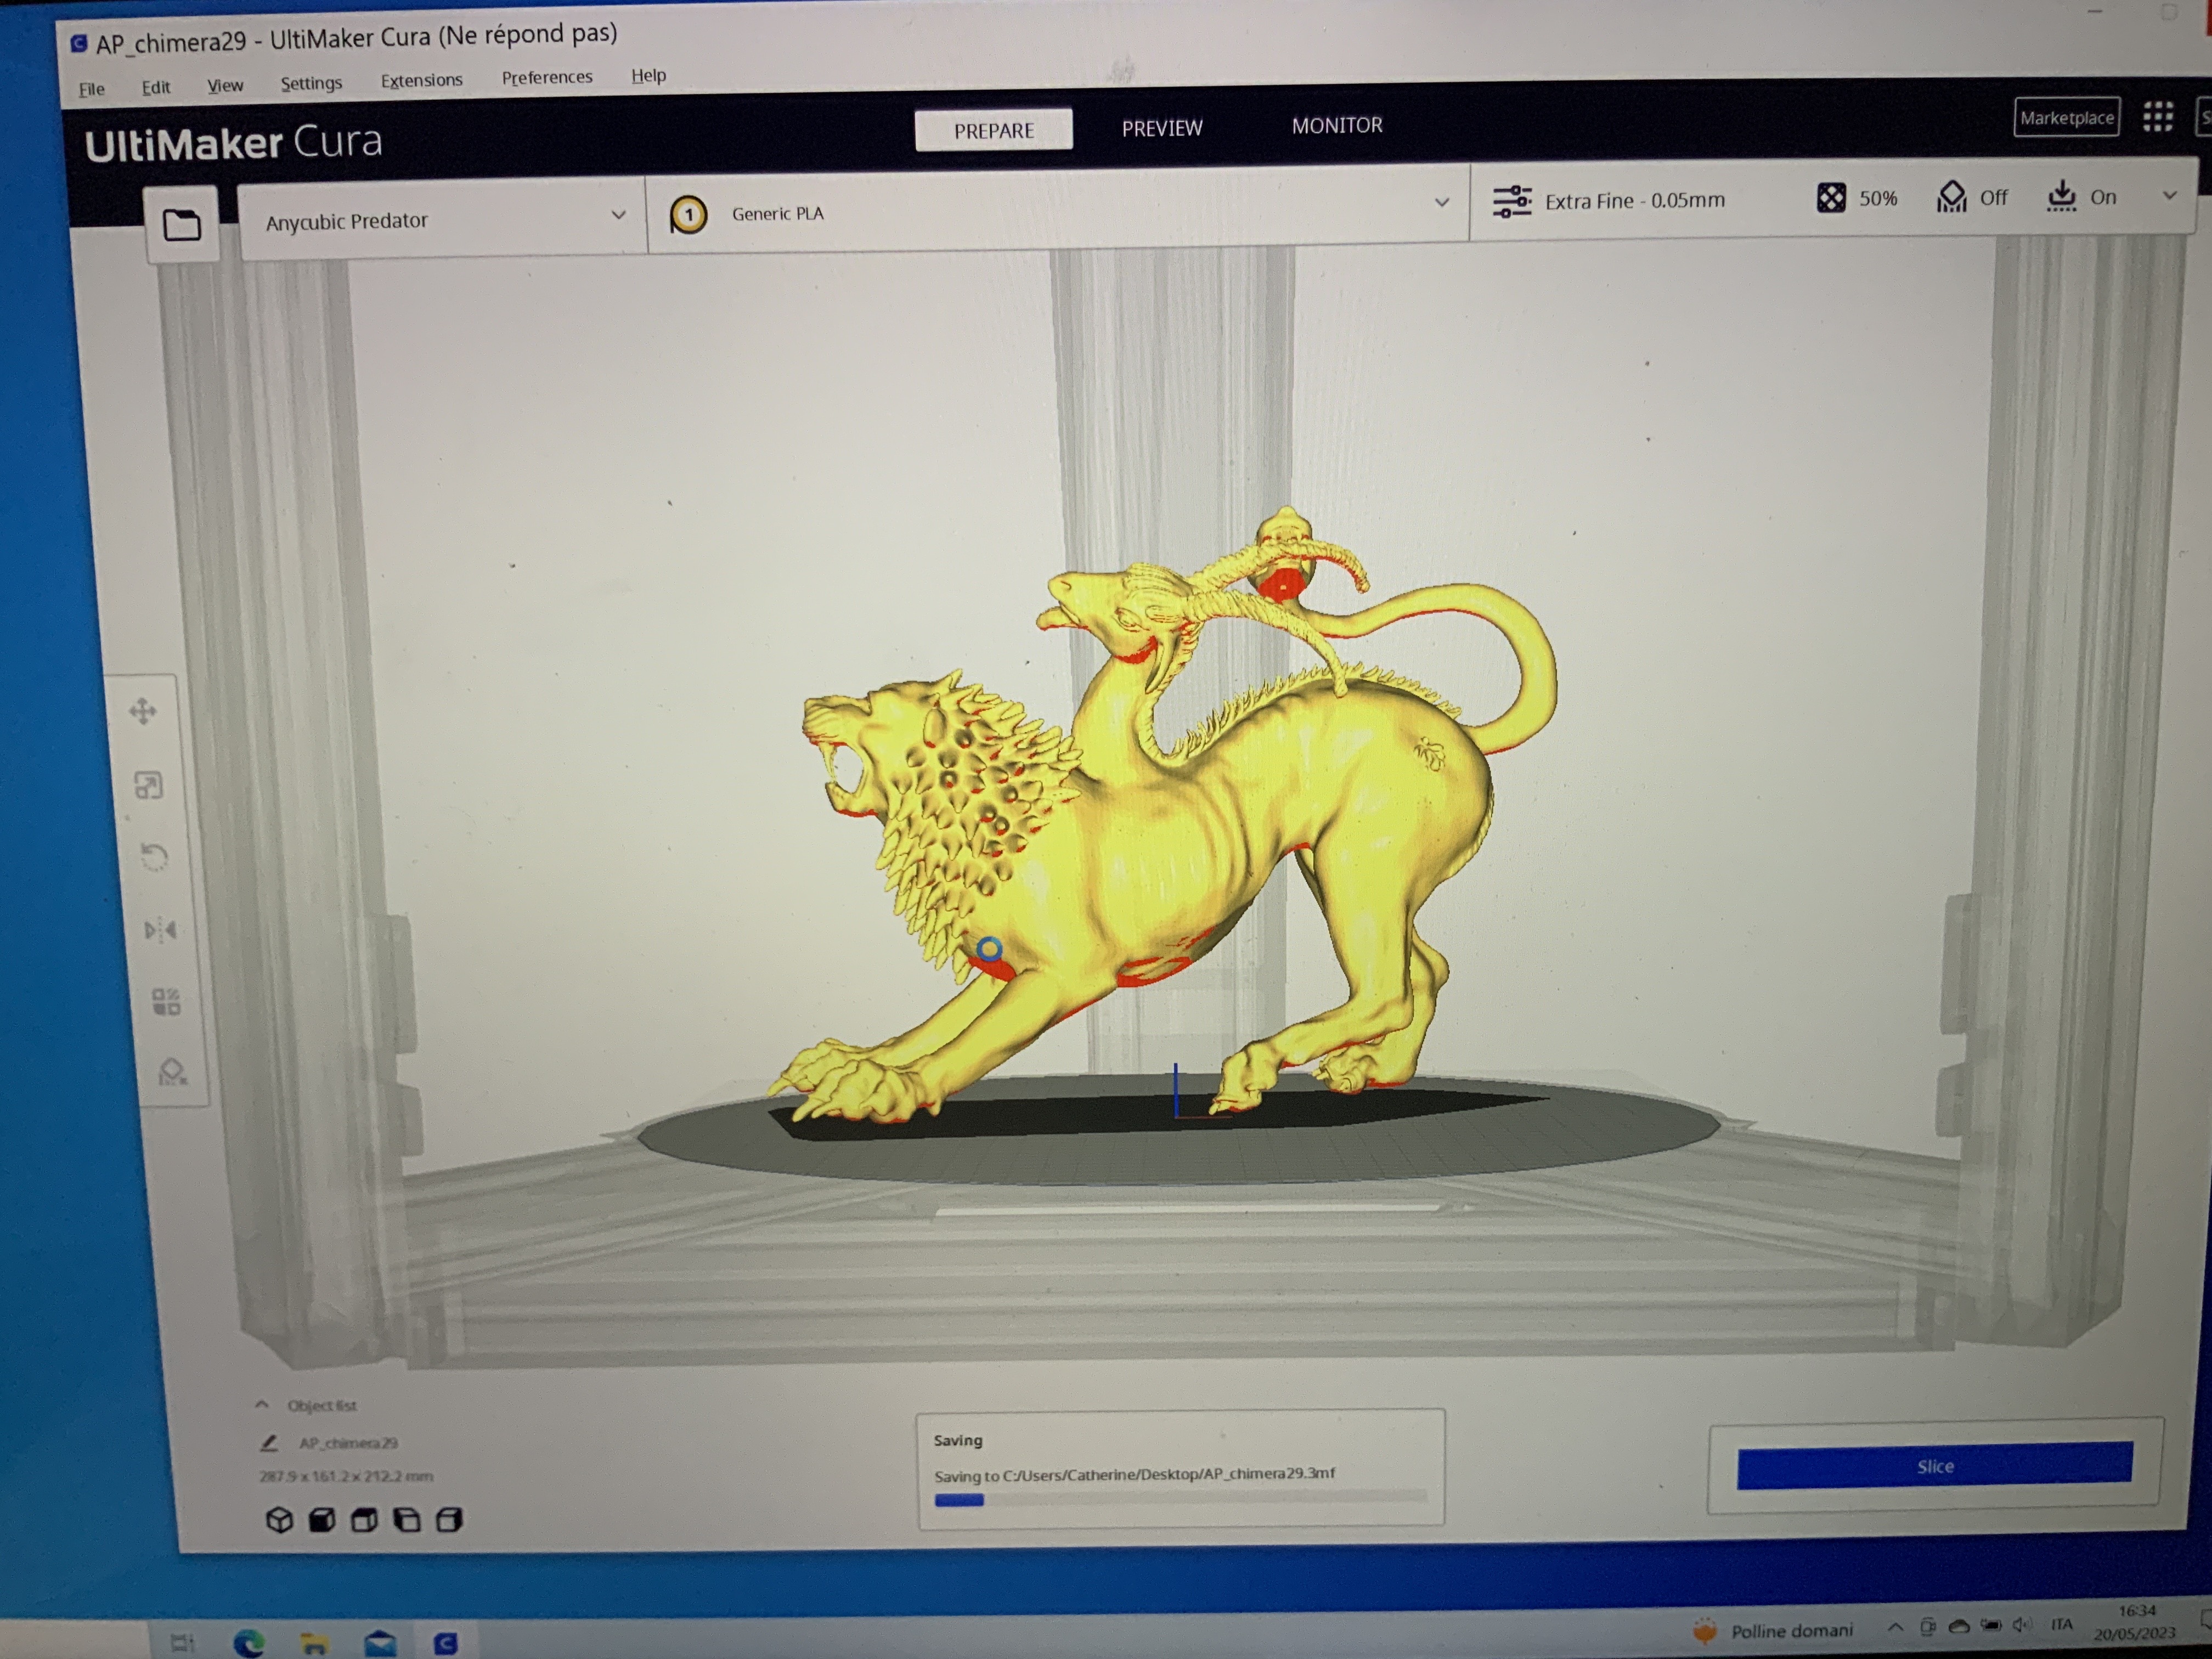Viewport: 2212px width, 1659px height.
Task: Open the apps grid icon next to Marketplace
Action: [2157, 117]
